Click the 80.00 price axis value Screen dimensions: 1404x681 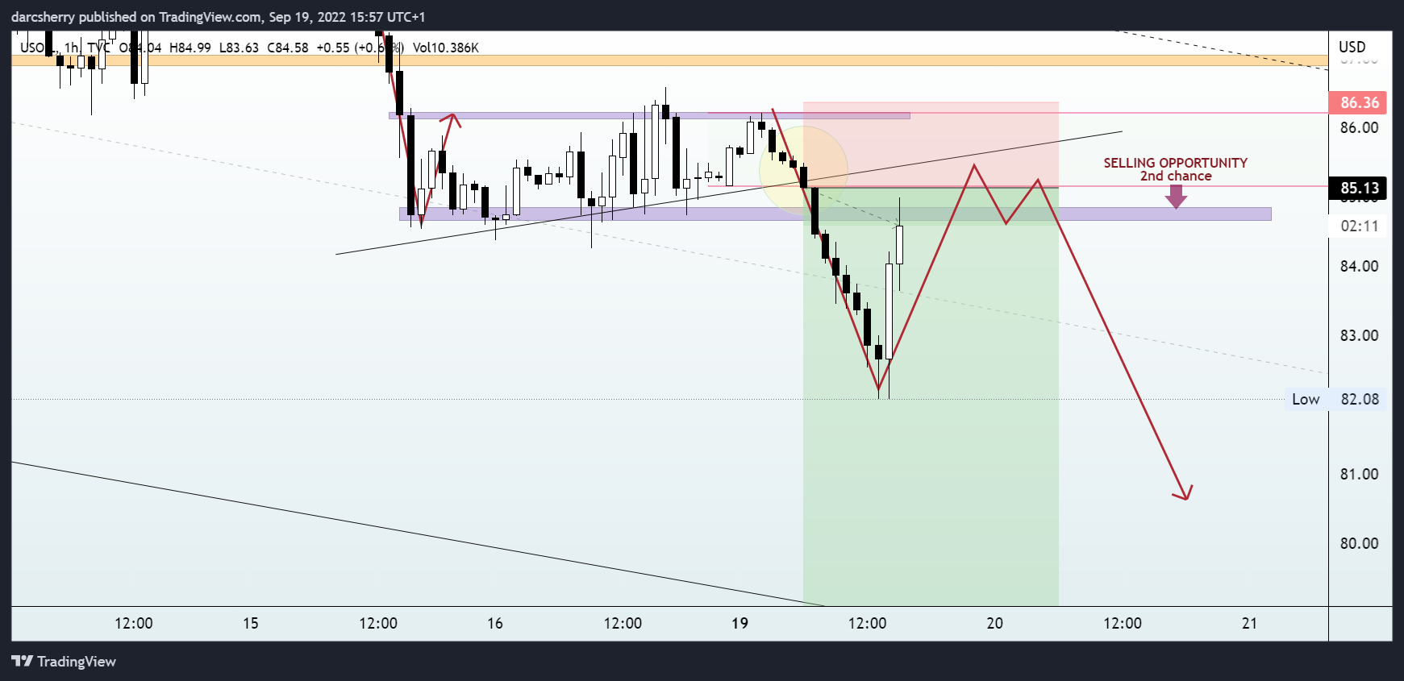(x=1359, y=543)
